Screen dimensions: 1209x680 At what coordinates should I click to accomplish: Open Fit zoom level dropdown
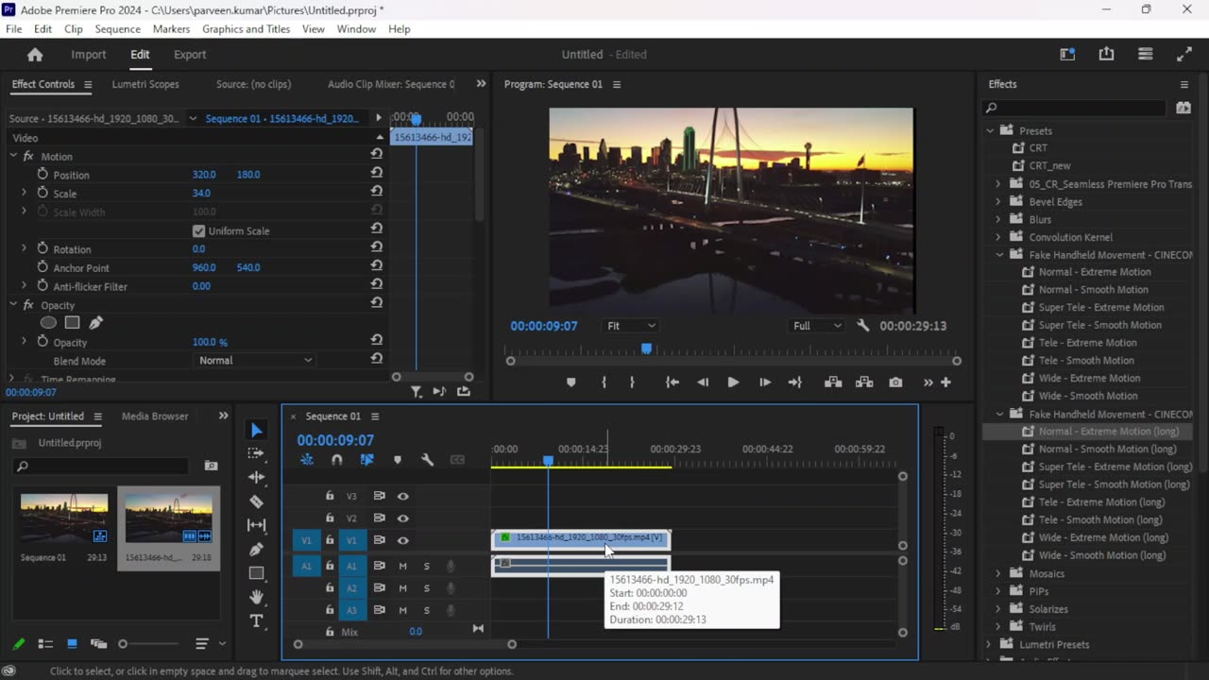[630, 326]
